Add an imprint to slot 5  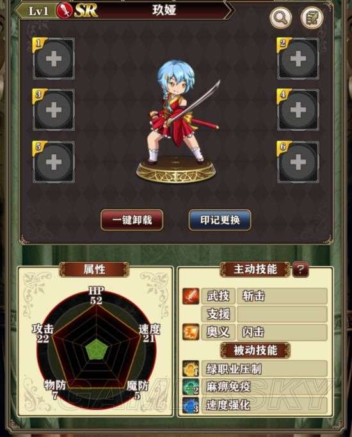click(x=54, y=162)
